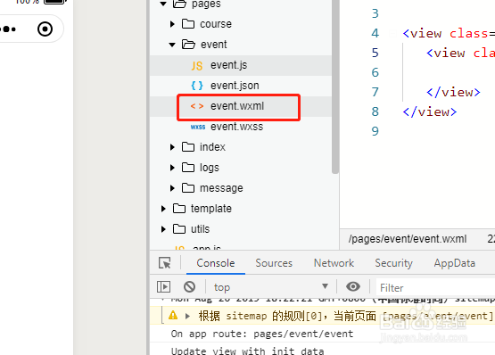Click the console Filter input field

pyautogui.click(x=435, y=288)
